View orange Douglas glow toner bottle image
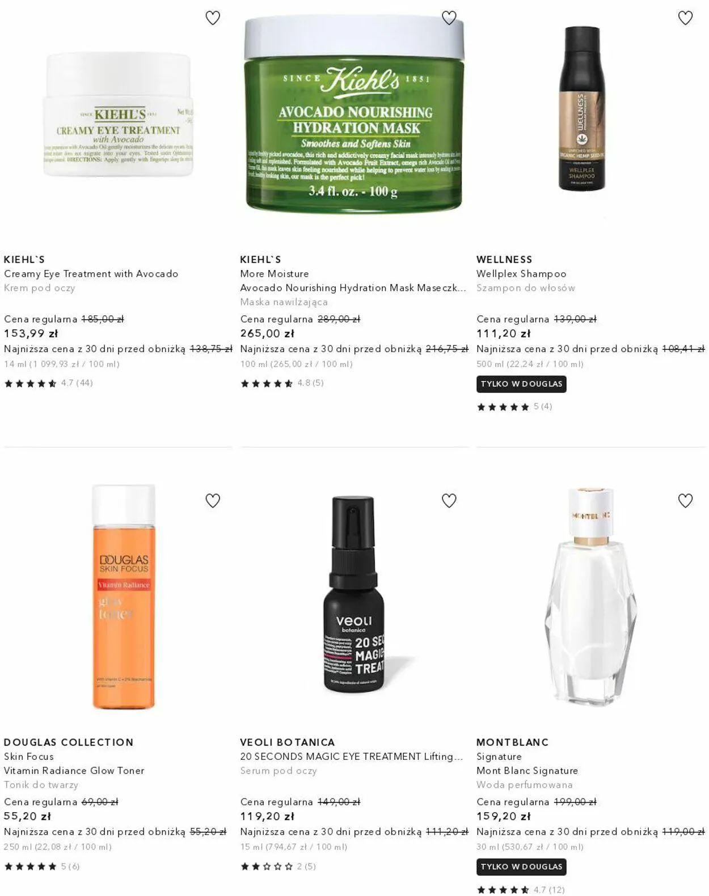709x896 pixels. (124, 596)
